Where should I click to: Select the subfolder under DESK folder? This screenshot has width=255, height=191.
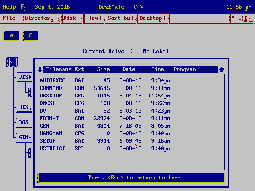click(x=30, y=92)
